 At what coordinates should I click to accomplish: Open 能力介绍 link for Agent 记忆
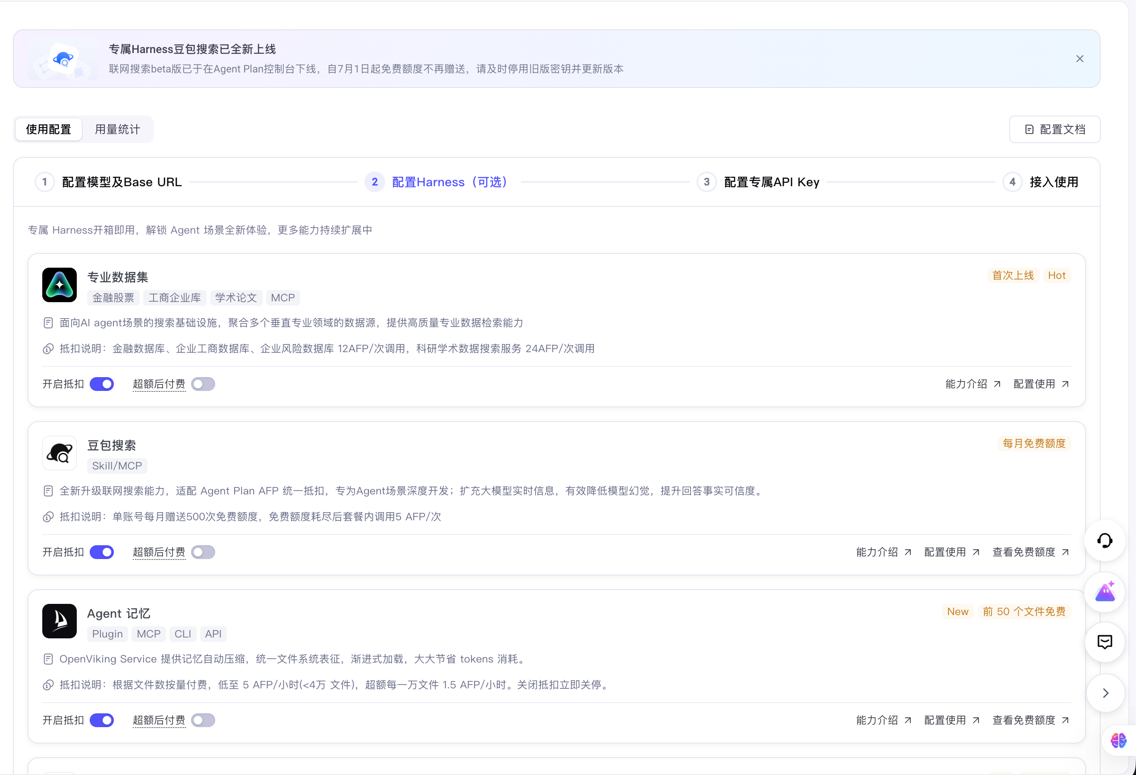884,720
